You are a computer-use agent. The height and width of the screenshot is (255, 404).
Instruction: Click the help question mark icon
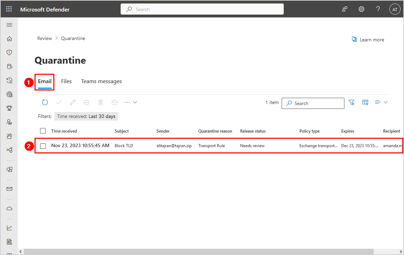tap(378, 9)
